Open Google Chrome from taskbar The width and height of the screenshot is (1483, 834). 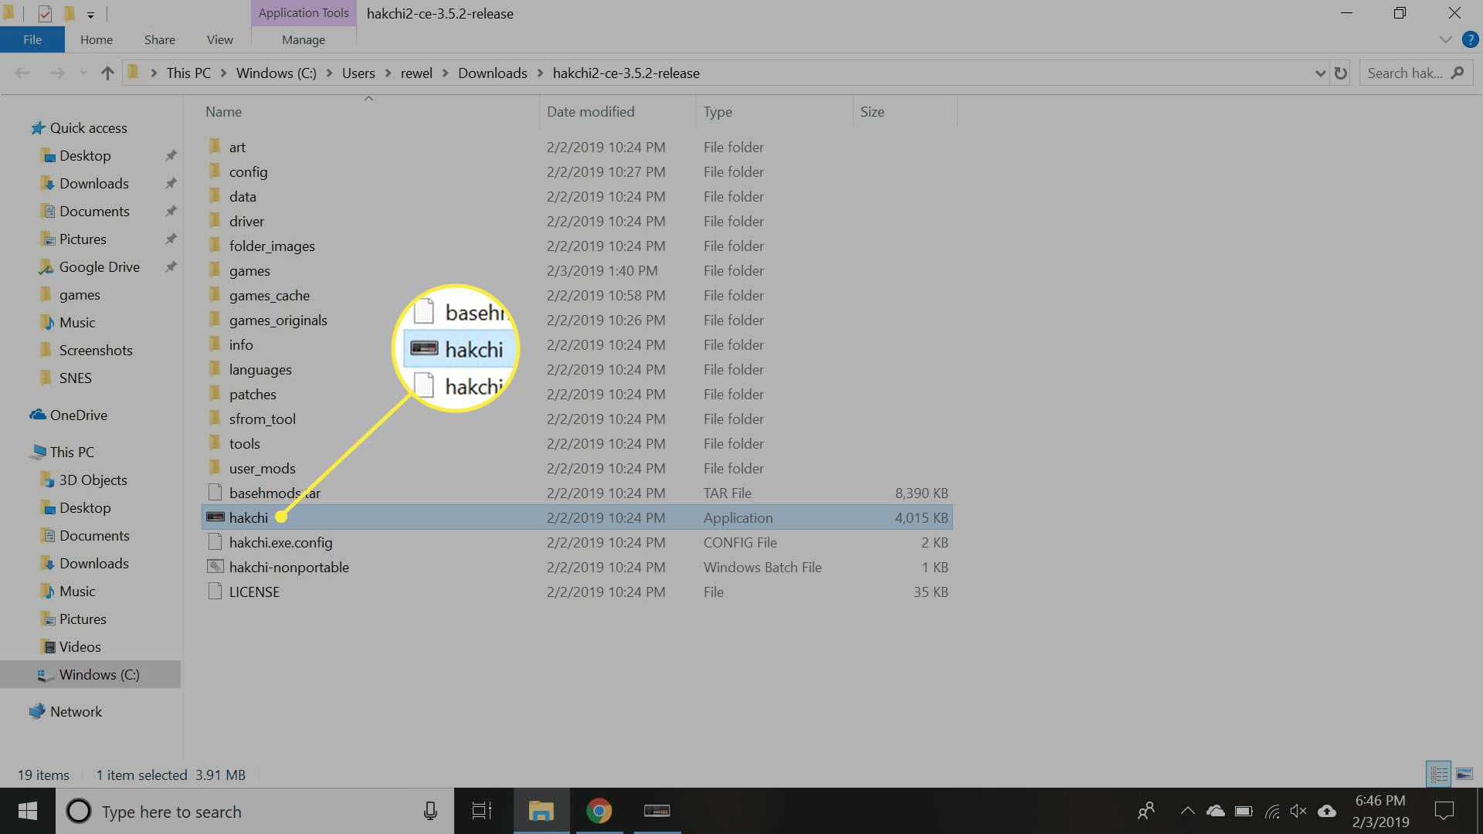tap(598, 812)
